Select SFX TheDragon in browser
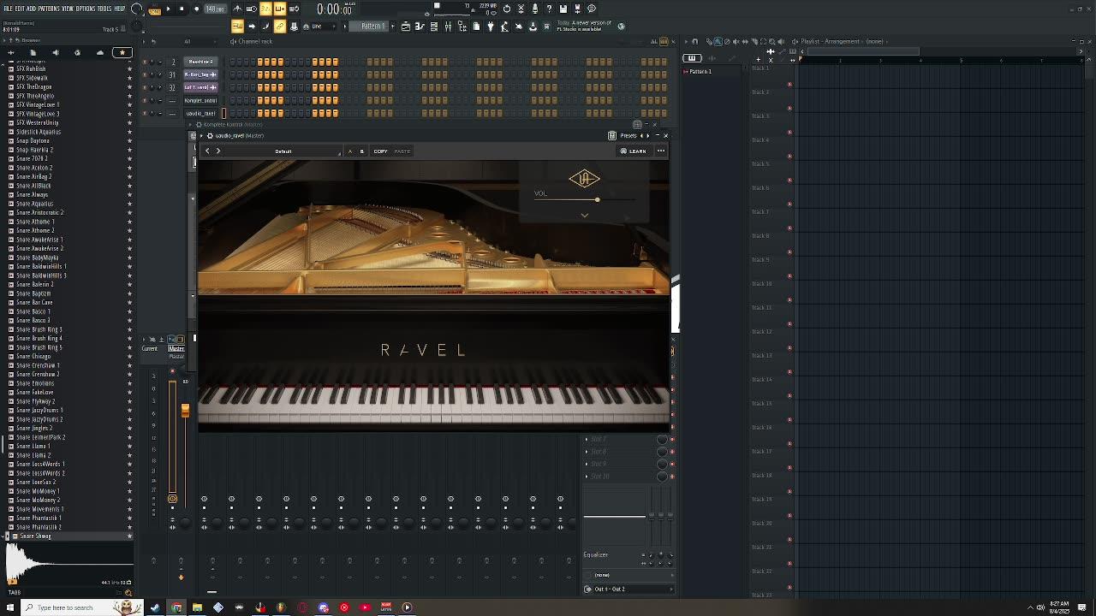The width and height of the screenshot is (1096, 616). tap(34, 86)
